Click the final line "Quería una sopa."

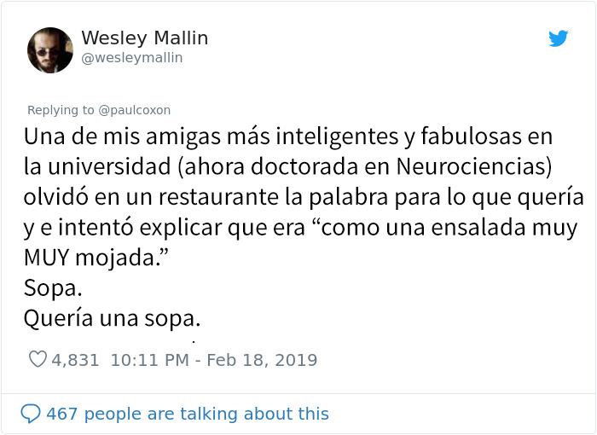112,318
